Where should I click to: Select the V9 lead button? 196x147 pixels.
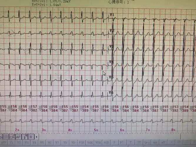click(x=73, y=143)
